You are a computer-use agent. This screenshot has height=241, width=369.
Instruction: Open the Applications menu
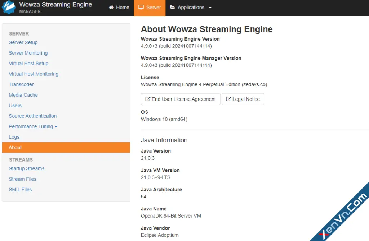pyautogui.click(x=191, y=8)
